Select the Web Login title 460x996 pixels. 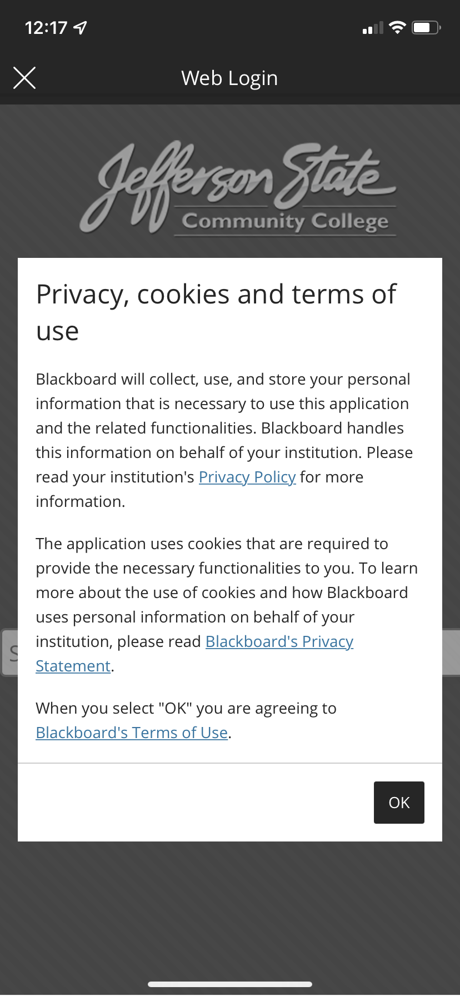(229, 78)
